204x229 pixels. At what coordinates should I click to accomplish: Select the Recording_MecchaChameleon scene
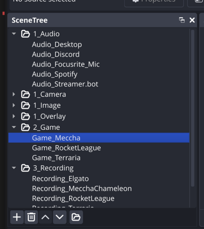coord(99,189)
